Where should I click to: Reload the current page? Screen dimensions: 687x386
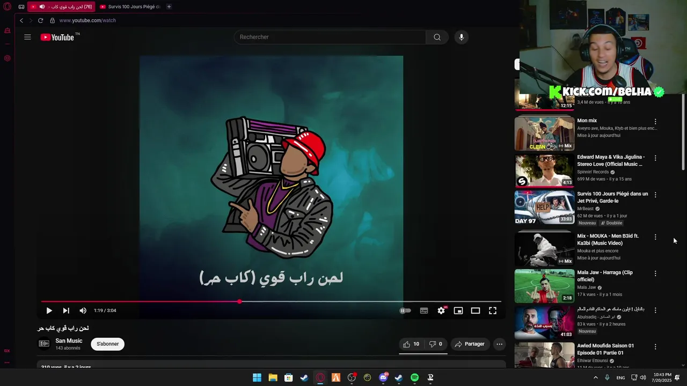(40, 20)
